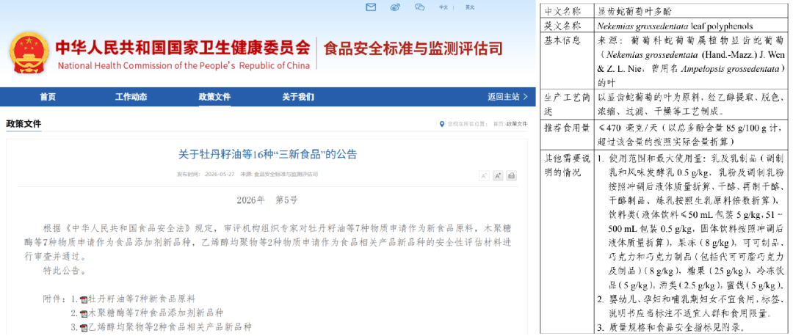Open attachment 乙烯醇均聚物等2种食品相关产品新品种
The height and width of the screenshot is (336, 793).
click(170, 326)
